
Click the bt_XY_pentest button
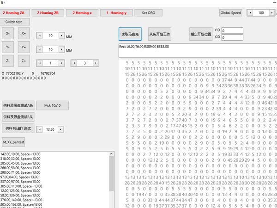click(13, 142)
